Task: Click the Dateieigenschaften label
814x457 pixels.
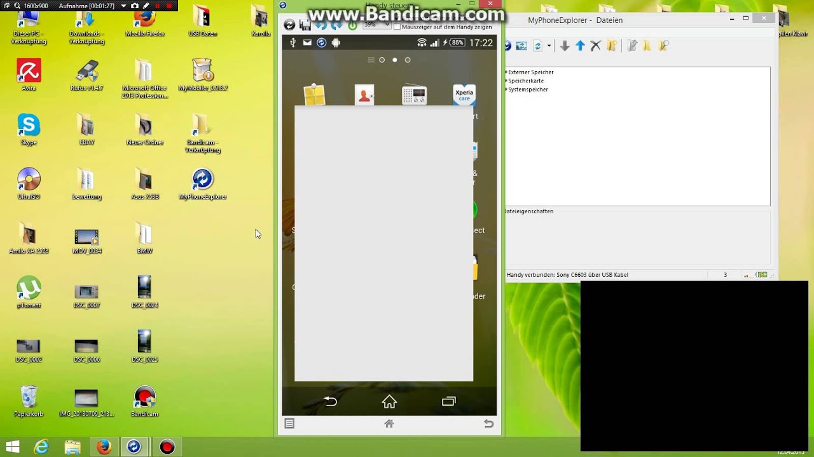Action: pos(529,211)
